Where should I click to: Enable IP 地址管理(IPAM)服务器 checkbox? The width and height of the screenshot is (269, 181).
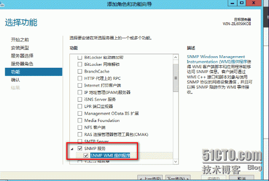tap(80, 92)
